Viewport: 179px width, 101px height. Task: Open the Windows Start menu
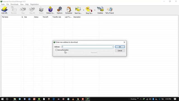pos(2,99)
